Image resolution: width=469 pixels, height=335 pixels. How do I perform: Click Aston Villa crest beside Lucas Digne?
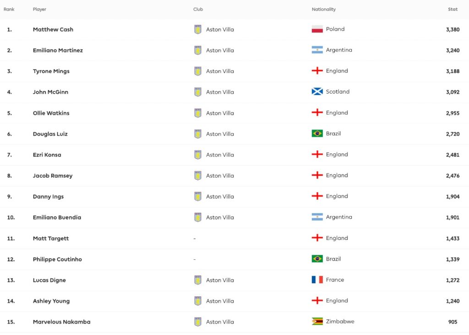point(198,280)
